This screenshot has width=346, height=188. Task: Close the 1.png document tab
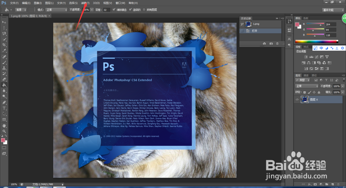(x=49, y=16)
